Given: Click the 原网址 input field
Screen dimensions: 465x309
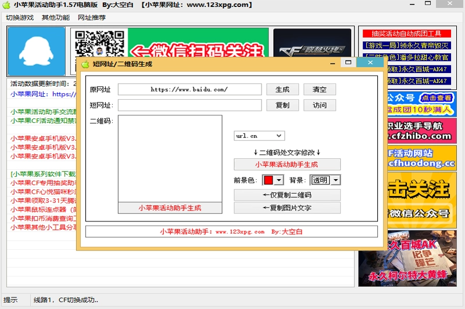Looking at the screenshot, I should (189, 89).
